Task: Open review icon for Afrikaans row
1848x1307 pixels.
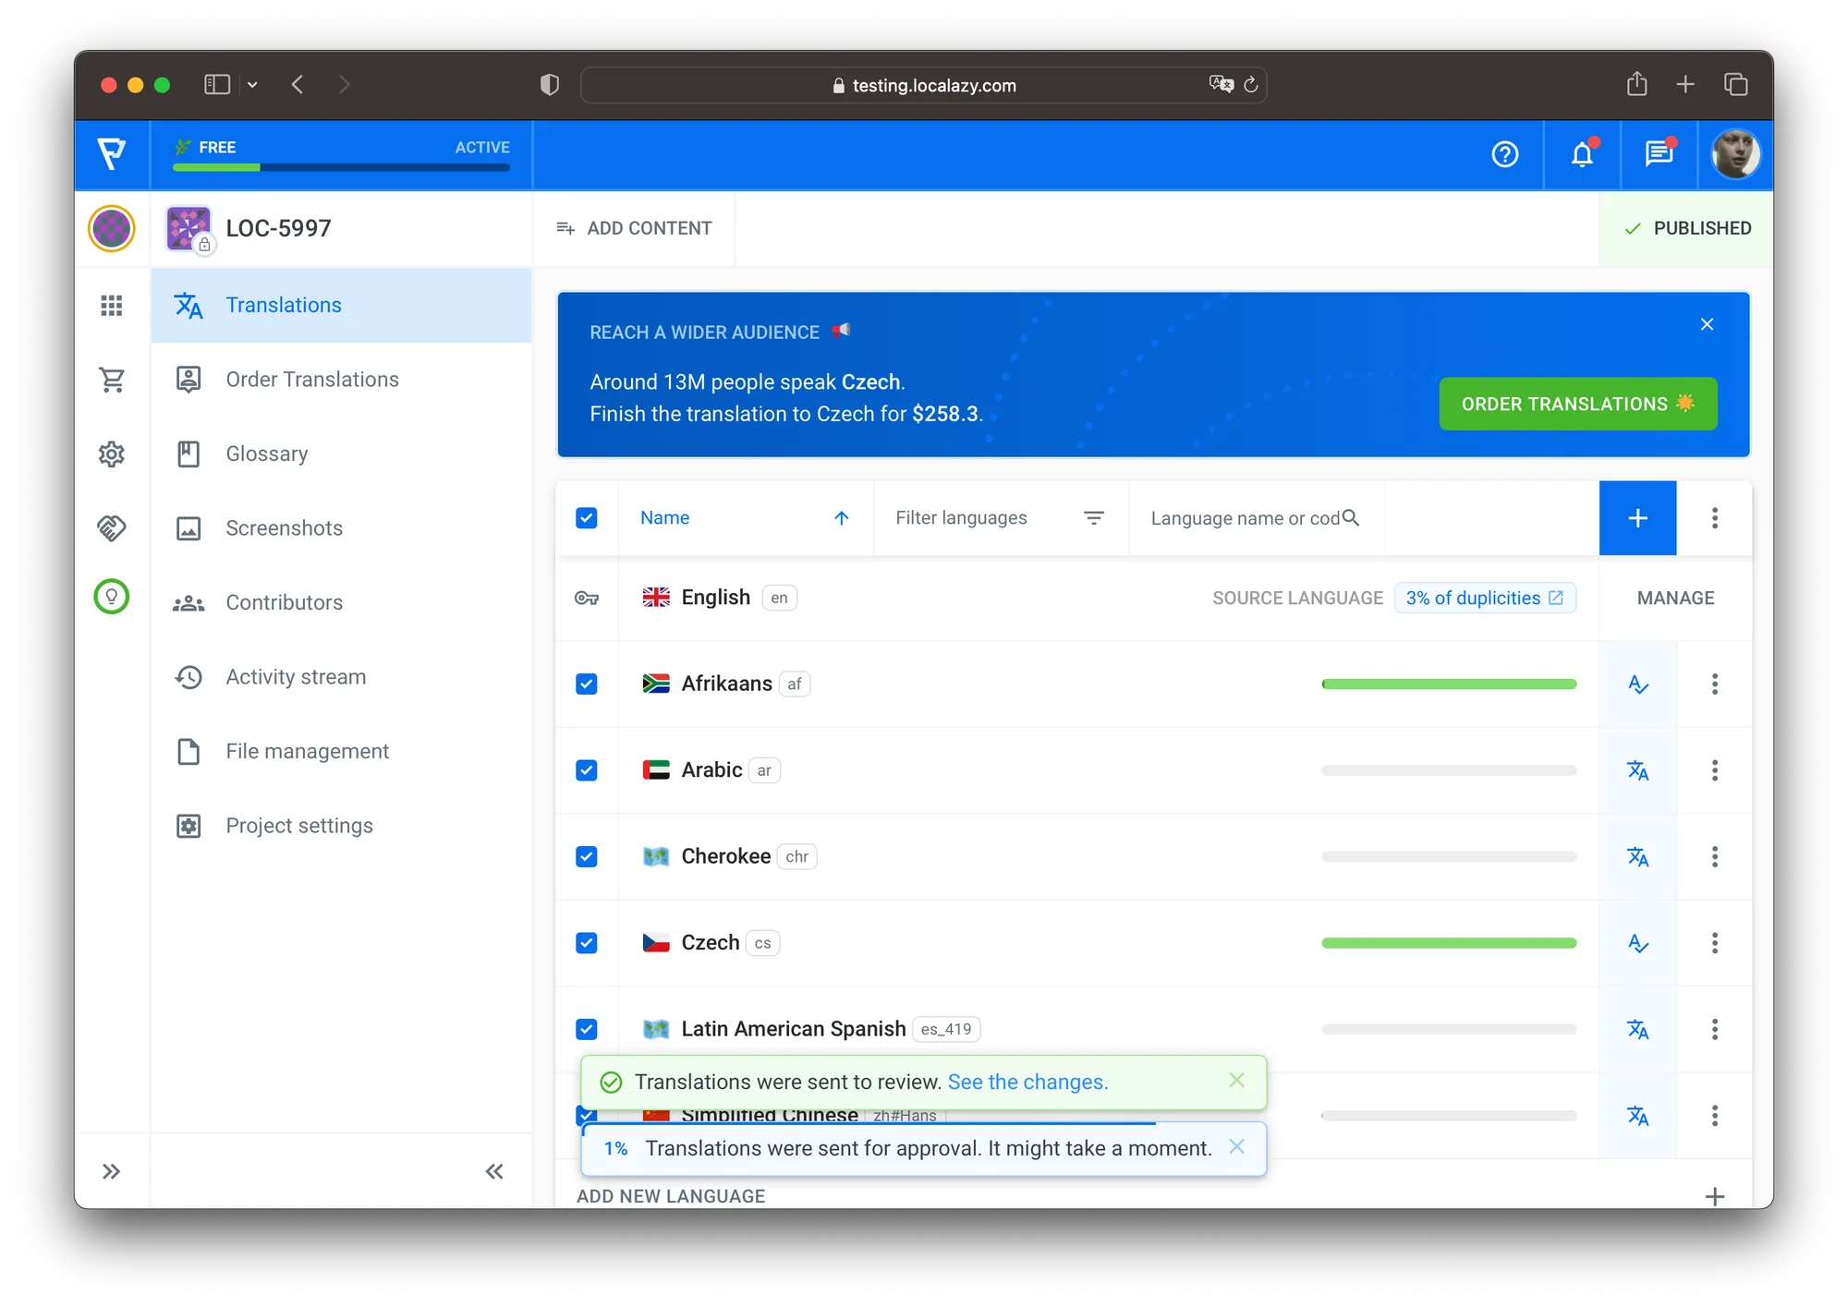Action: pos(1637,684)
